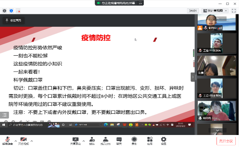Open the red WPS icon on taskbar
The height and width of the screenshot is (147, 239).
[125, 125]
